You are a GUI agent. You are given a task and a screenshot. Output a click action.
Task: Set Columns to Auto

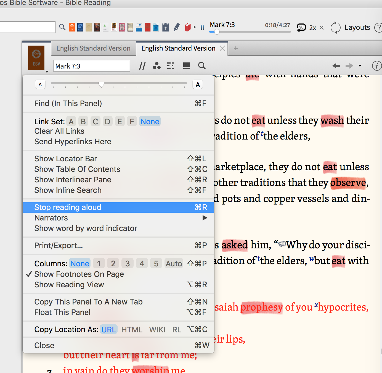click(x=174, y=264)
